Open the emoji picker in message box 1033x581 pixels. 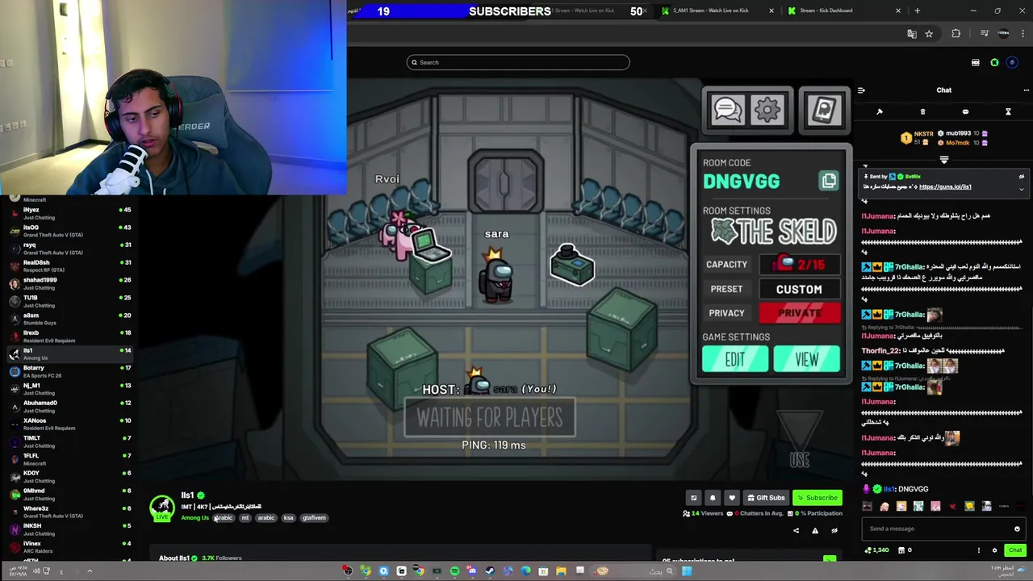[1017, 529]
